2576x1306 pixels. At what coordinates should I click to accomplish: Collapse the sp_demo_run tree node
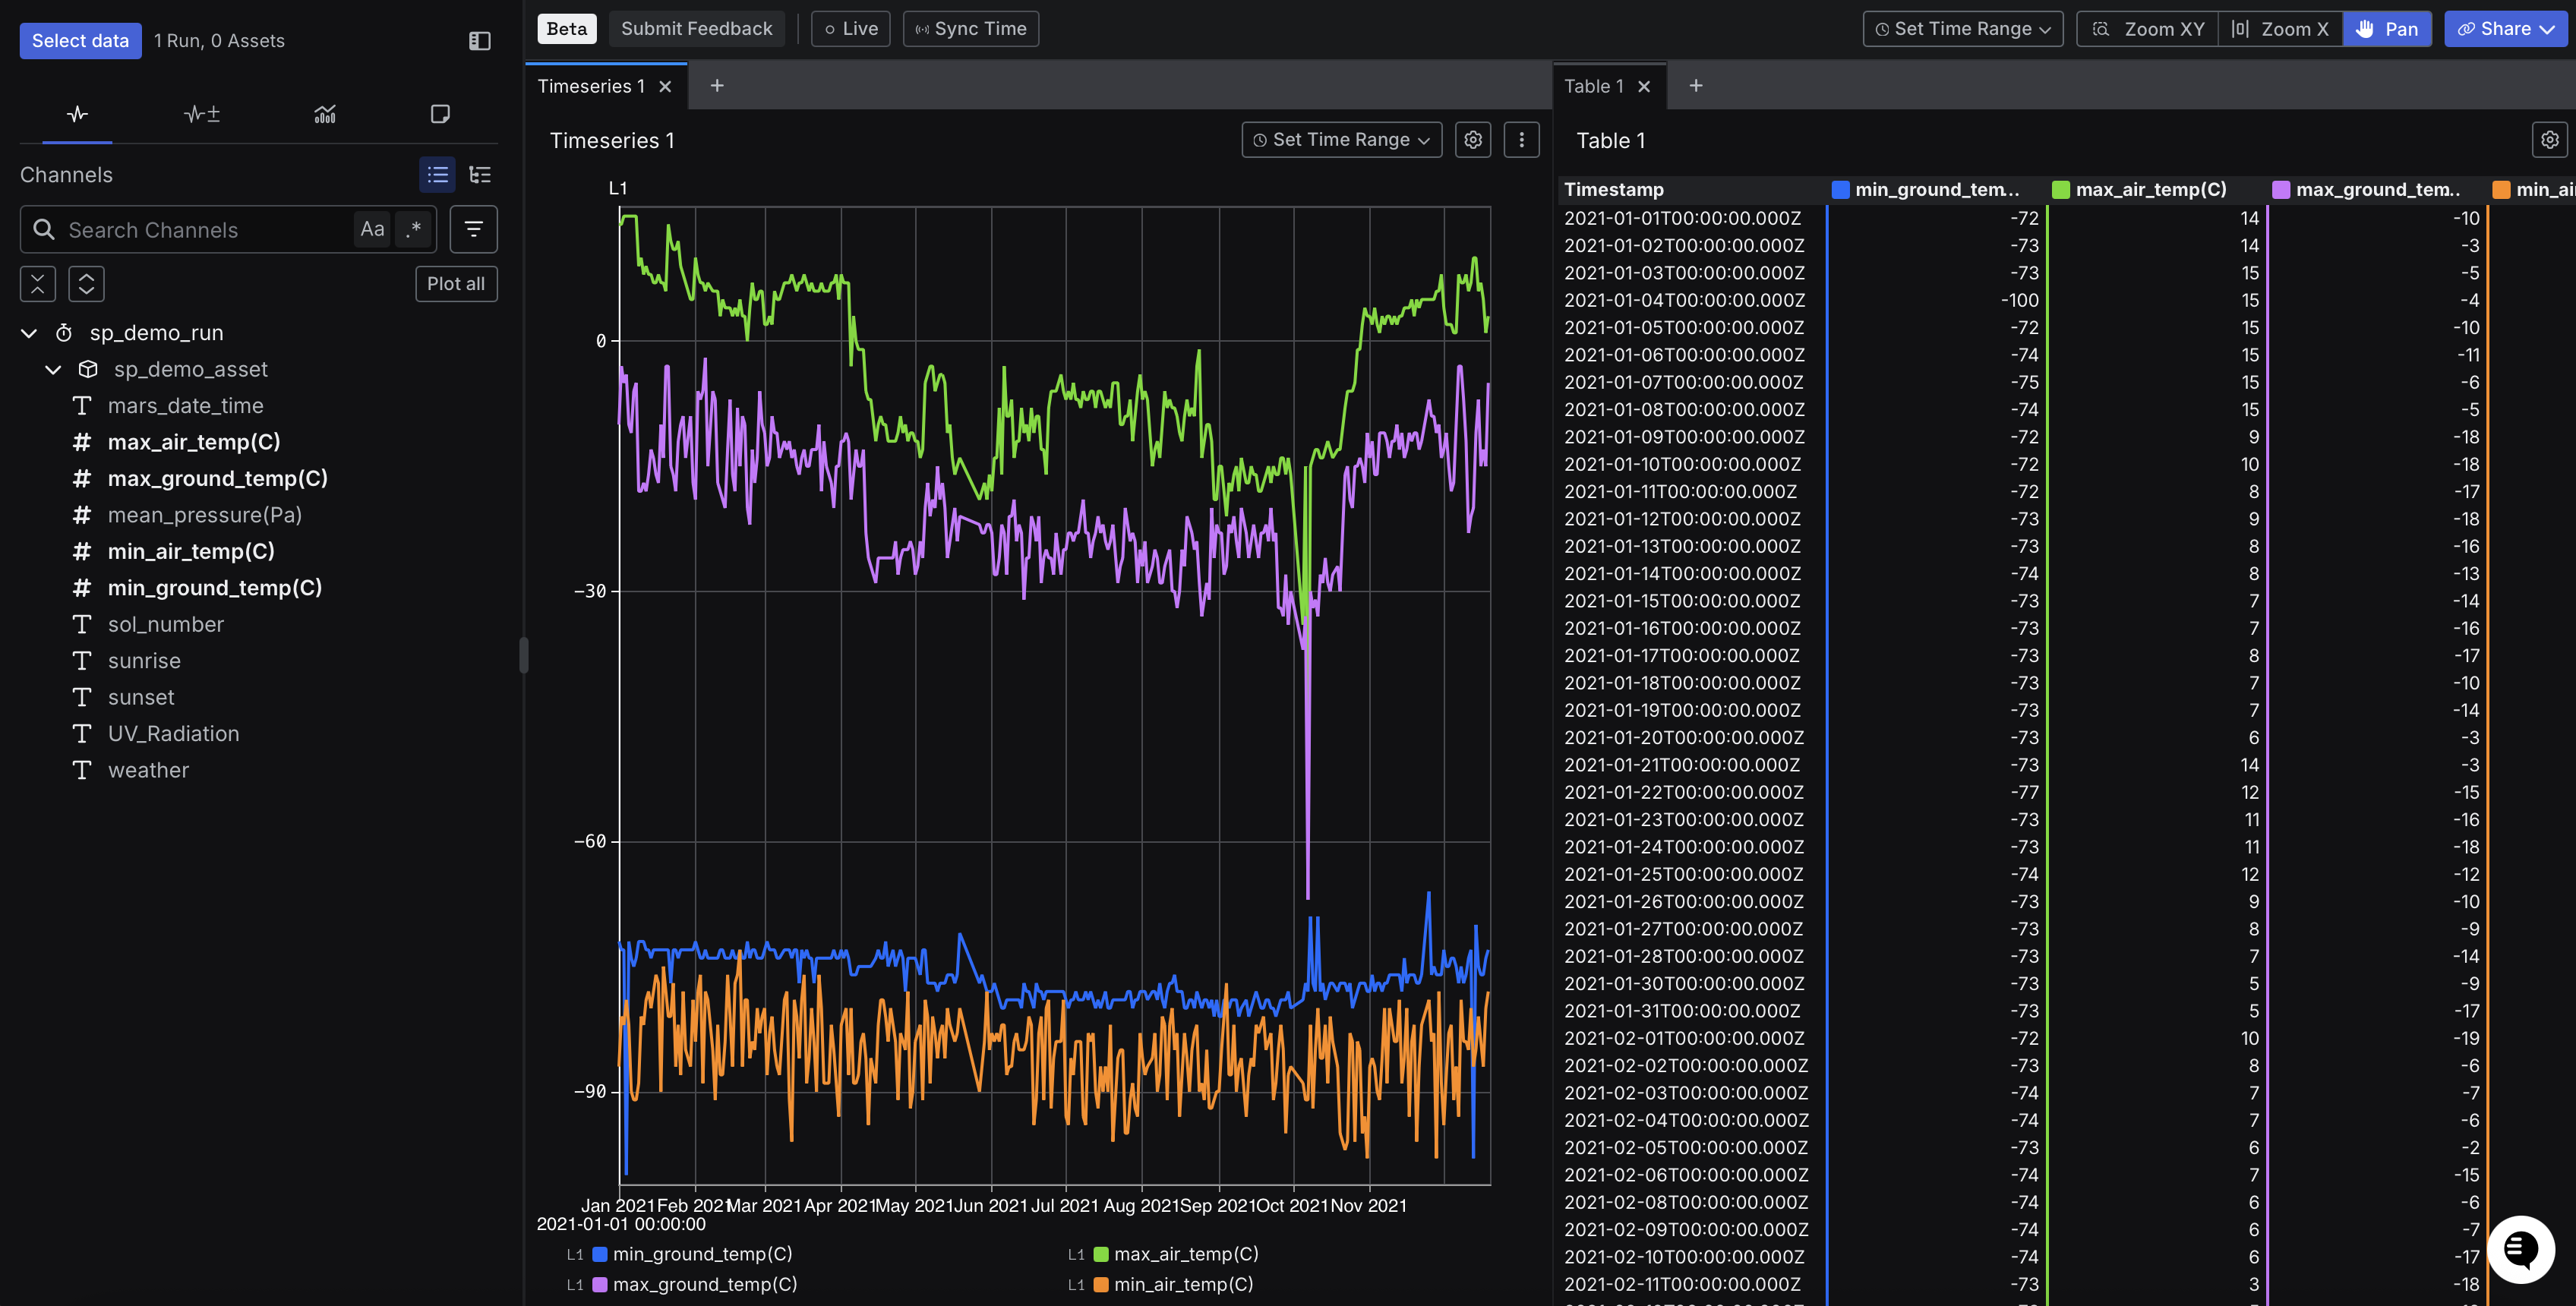tap(29, 333)
